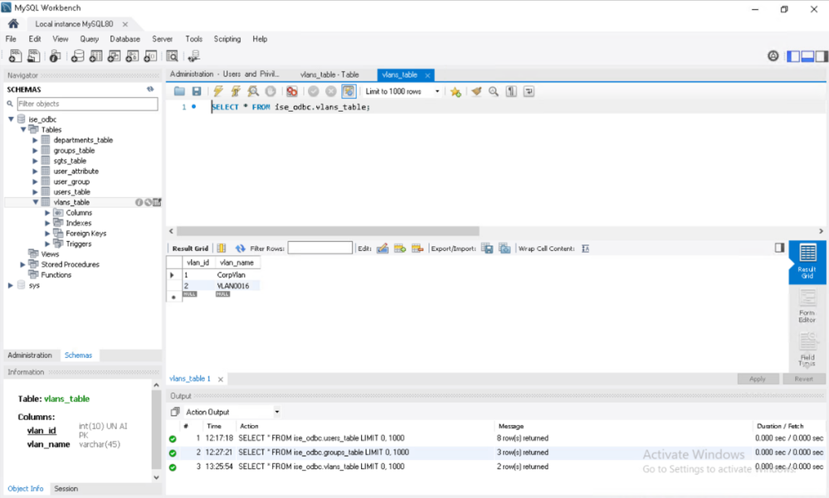The height and width of the screenshot is (498, 829).
Task: Insert a new row in result grid
Action: click(x=400, y=249)
